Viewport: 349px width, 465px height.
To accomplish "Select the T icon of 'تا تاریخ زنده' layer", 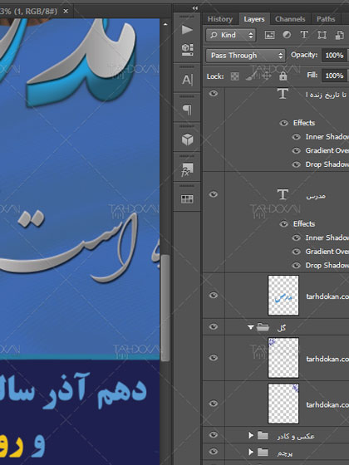I will click(283, 94).
